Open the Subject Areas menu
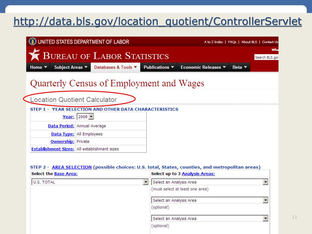This screenshot has height=234, width=312. click(x=71, y=67)
